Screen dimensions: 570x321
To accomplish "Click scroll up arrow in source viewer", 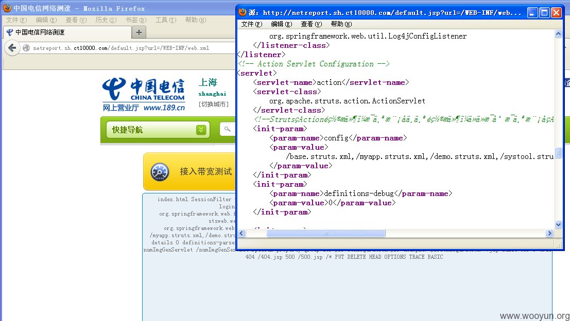I will click(558, 34).
